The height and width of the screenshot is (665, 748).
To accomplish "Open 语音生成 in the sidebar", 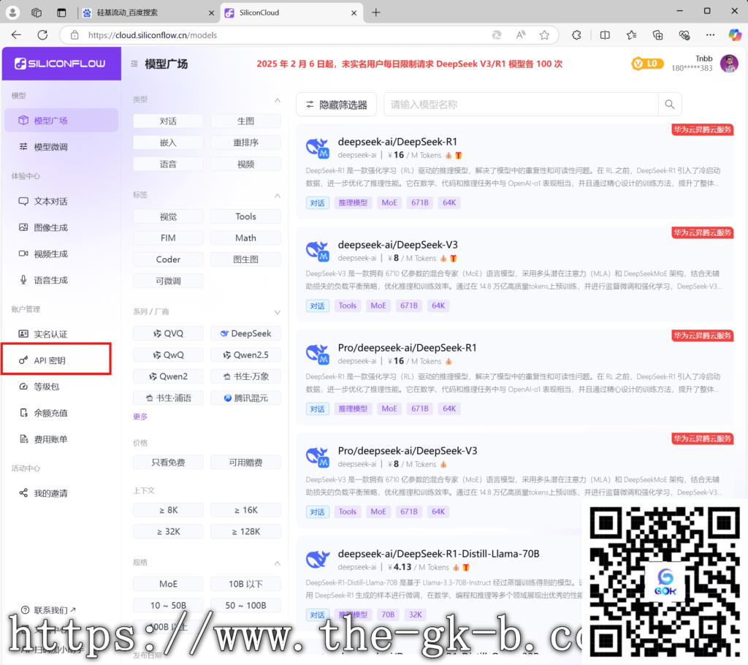I will pos(61,280).
